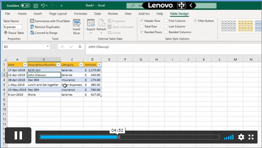This screenshot has height=148, width=262.
Task: Open Customize Quick Access Toolbar arrow
Action: point(62,6)
